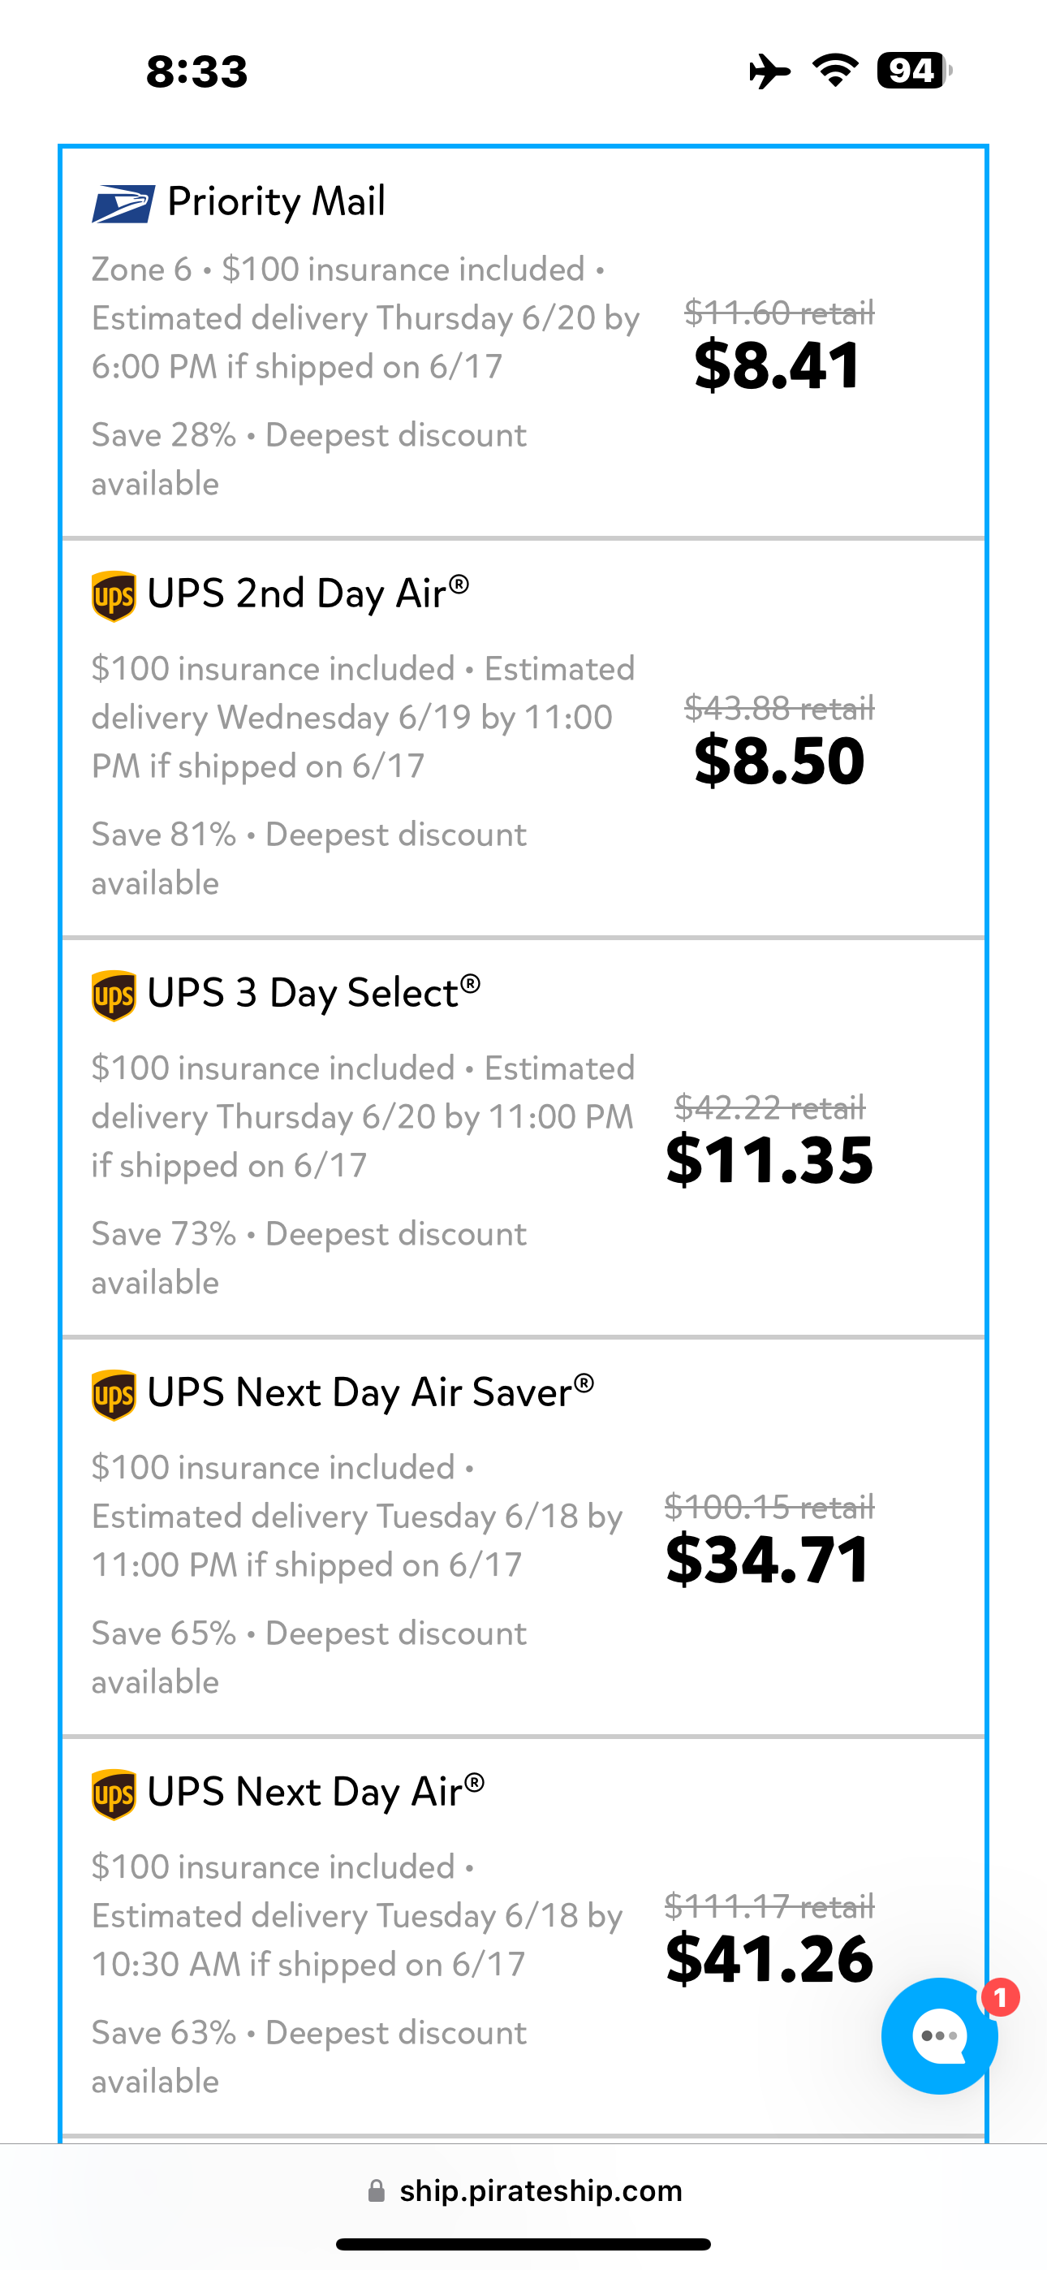Select the Priority Mail shipping rate

[523, 342]
